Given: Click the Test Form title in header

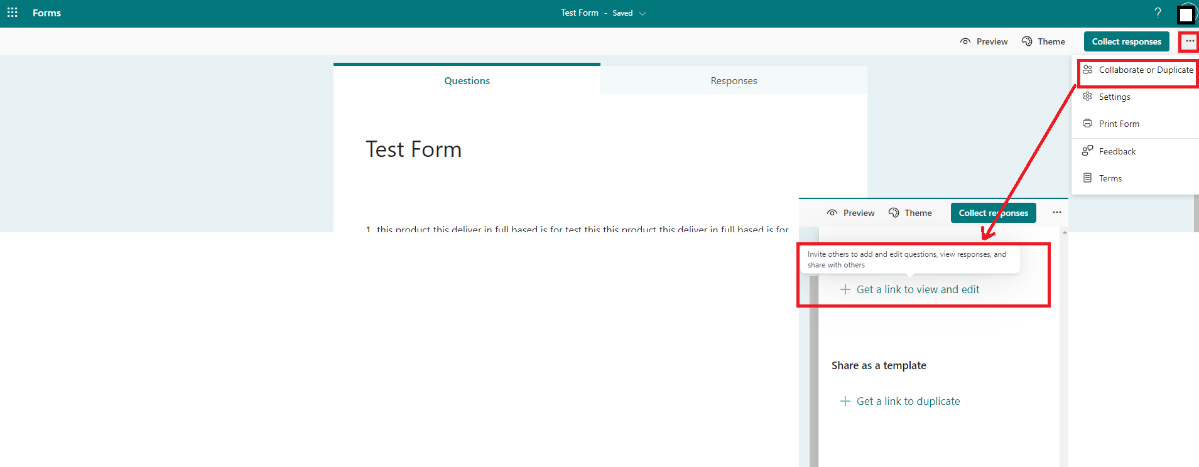Looking at the screenshot, I should tap(579, 13).
